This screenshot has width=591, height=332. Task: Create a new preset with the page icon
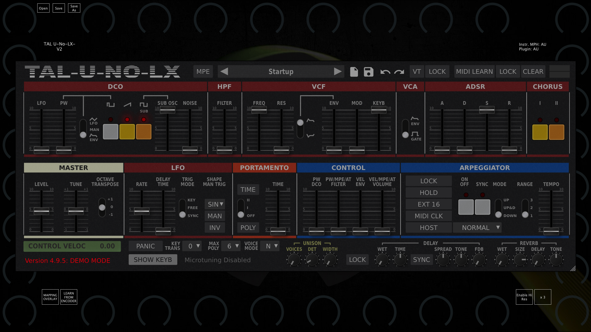(x=354, y=72)
